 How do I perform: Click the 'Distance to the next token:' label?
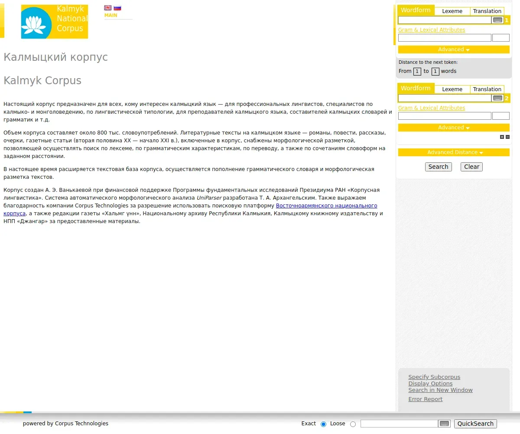[x=428, y=62]
